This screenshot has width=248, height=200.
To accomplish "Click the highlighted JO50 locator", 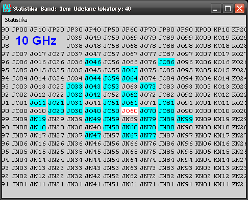I will (111, 111).
